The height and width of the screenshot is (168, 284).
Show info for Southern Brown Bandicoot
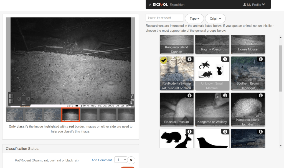tap(260, 59)
